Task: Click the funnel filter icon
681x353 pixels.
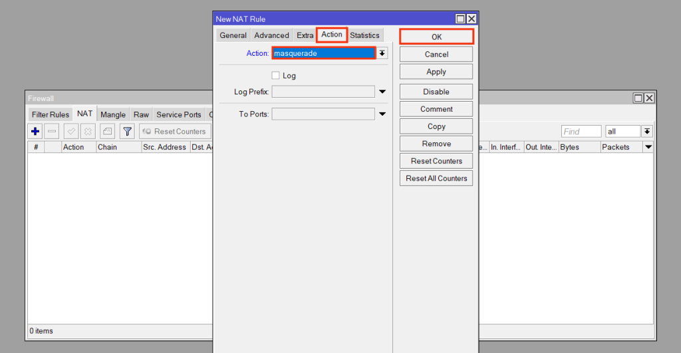Action: (x=127, y=132)
